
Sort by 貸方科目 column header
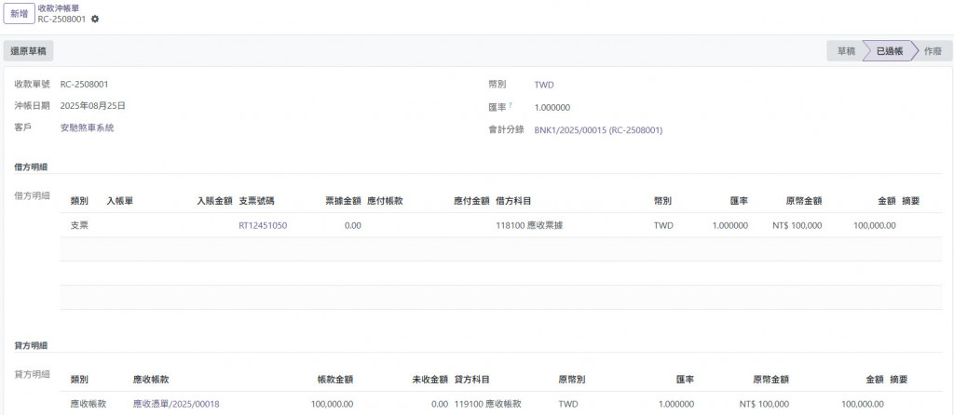pyautogui.click(x=472, y=380)
